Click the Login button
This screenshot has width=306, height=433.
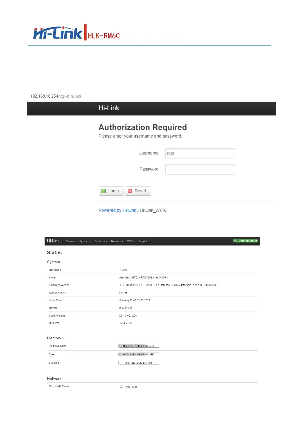tap(111, 191)
